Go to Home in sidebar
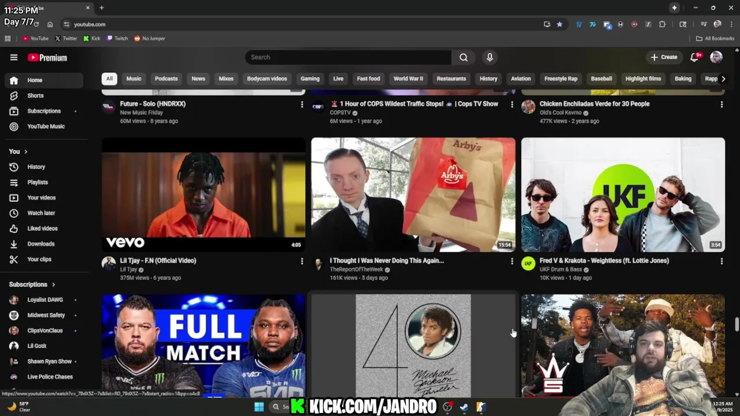This screenshot has width=740, height=416. pyautogui.click(x=43, y=80)
